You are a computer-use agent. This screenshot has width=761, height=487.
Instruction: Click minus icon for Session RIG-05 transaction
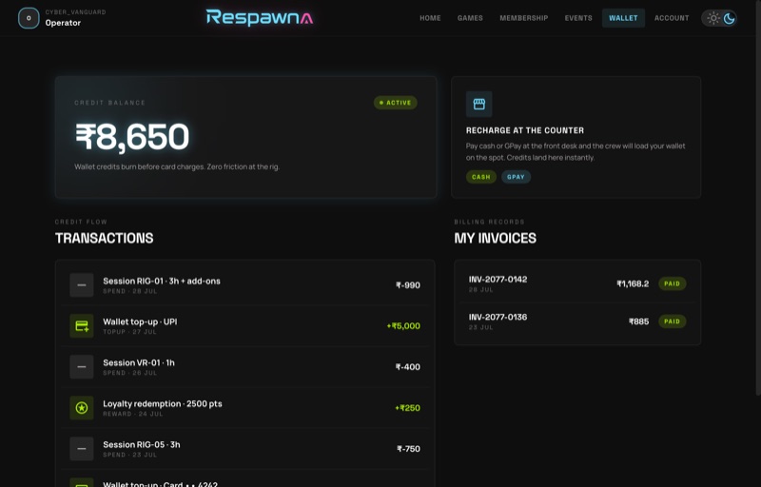coord(82,449)
